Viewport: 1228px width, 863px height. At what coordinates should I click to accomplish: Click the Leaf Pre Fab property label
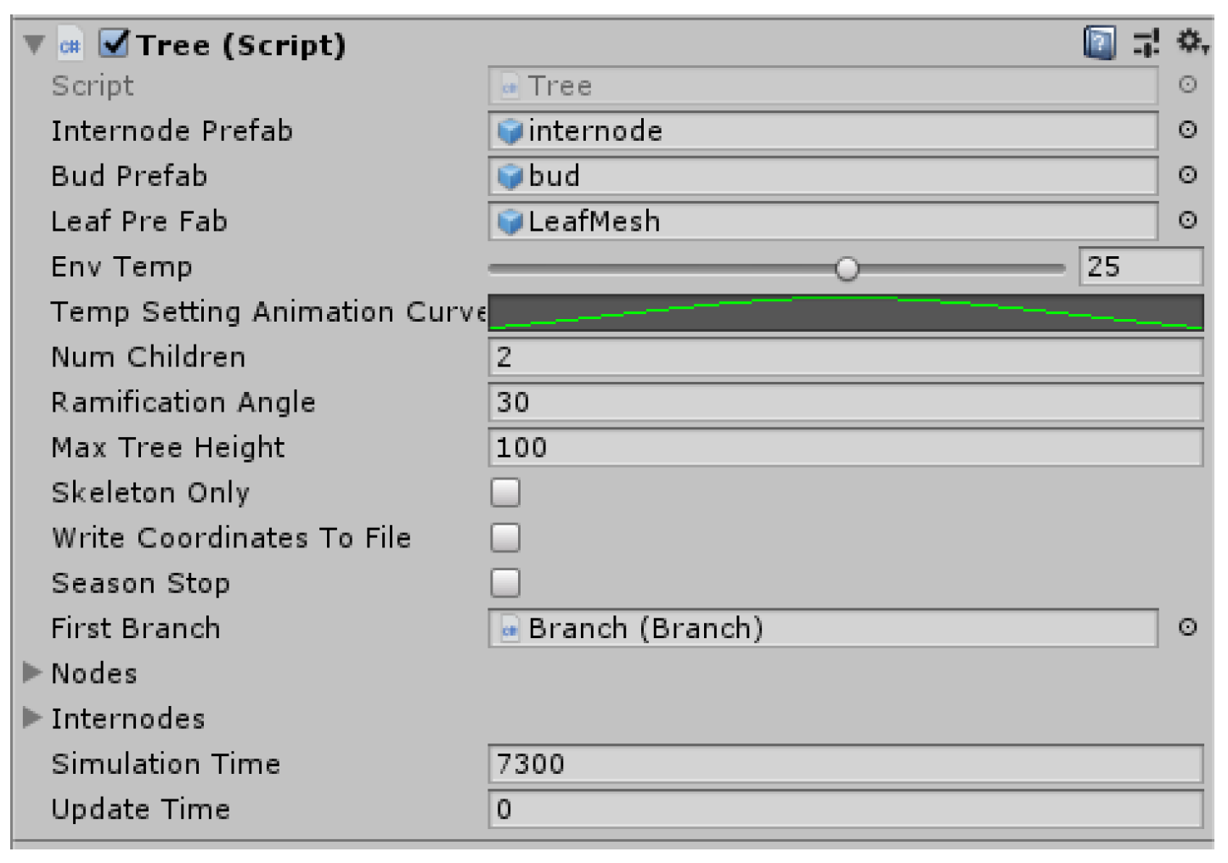[x=139, y=221]
